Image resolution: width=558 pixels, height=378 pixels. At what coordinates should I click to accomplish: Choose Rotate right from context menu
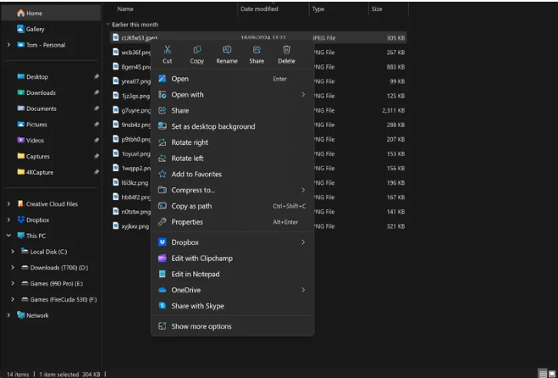[190, 142]
